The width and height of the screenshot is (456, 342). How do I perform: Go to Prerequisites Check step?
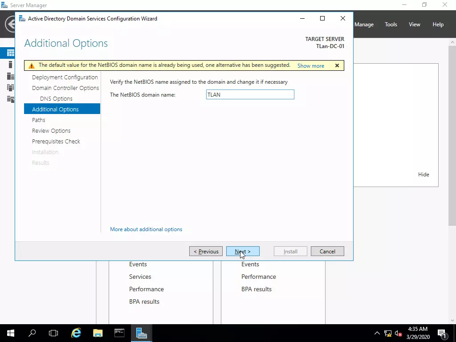point(56,141)
